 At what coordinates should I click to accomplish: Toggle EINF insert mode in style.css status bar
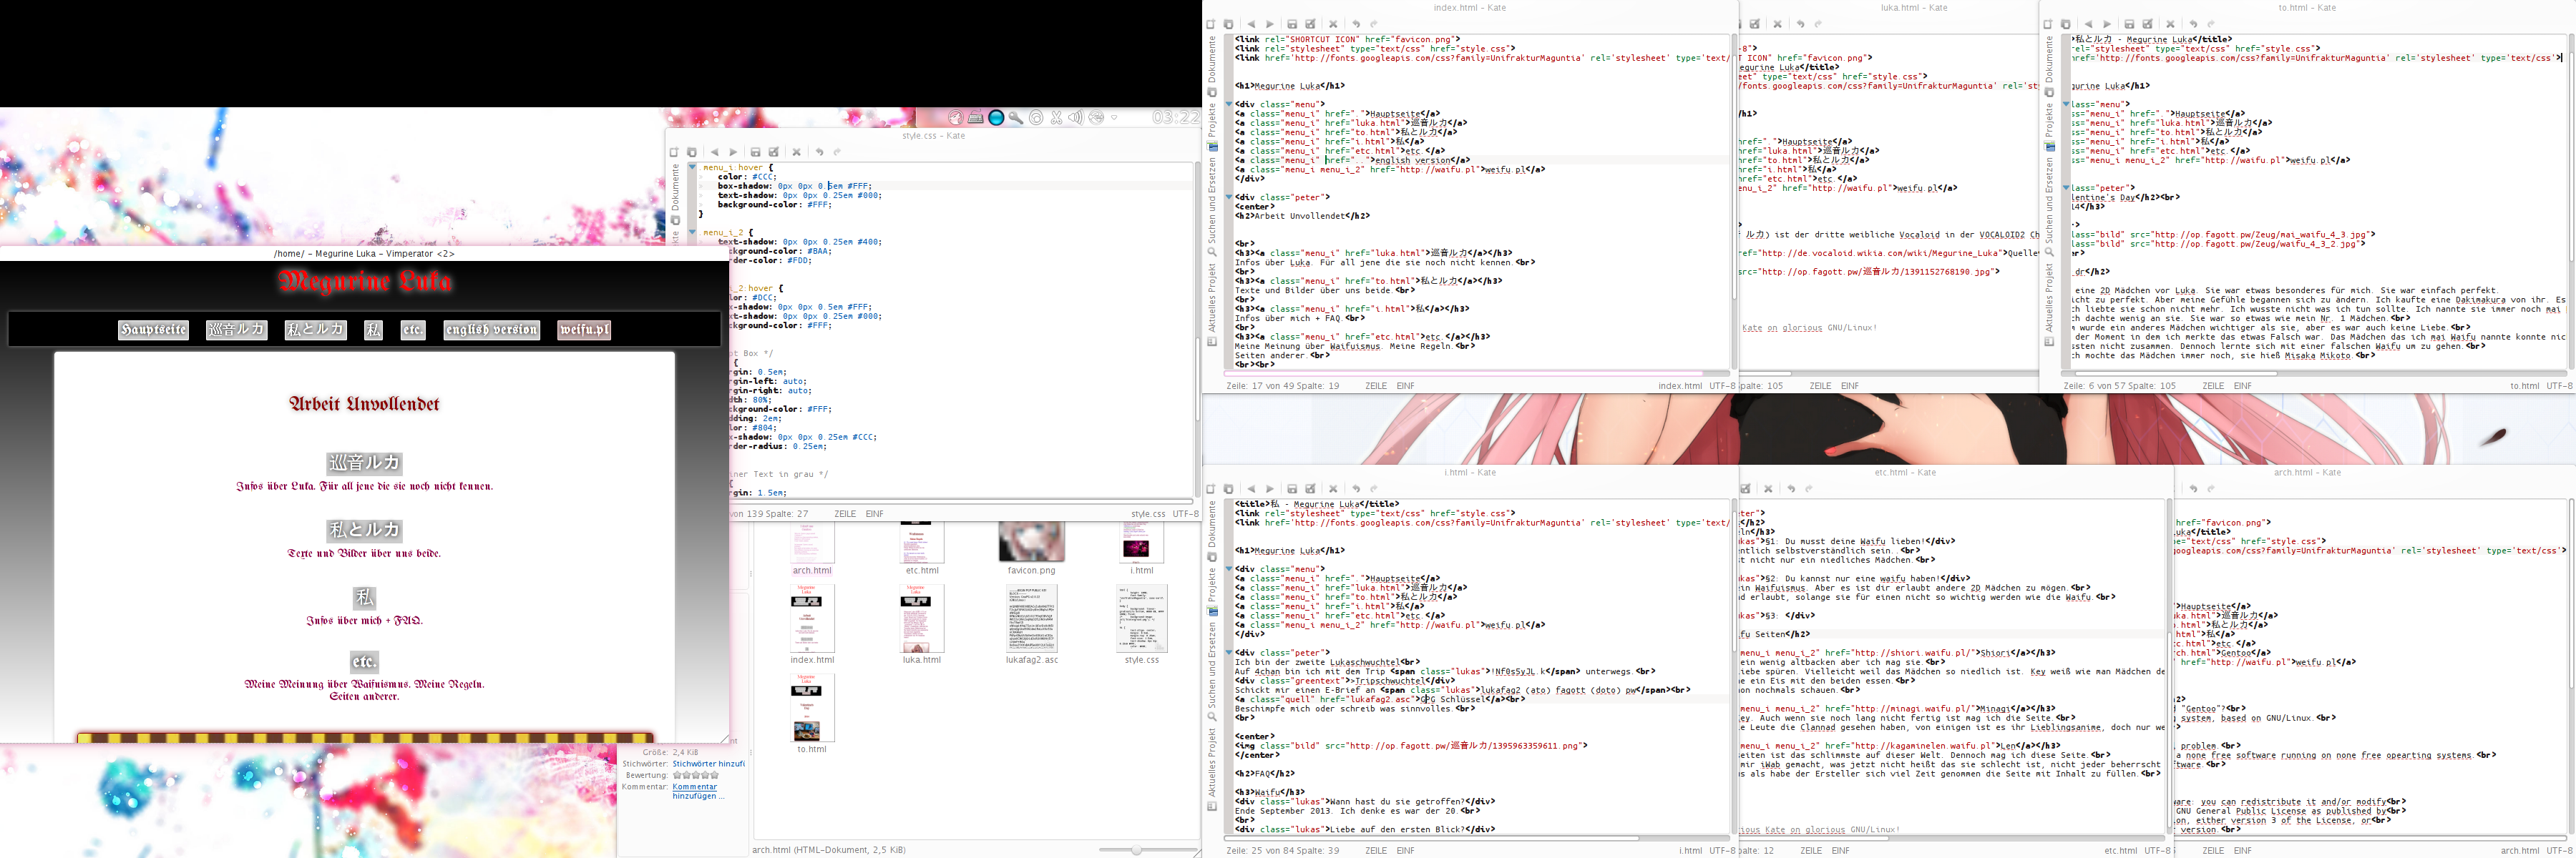pos(875,514)
